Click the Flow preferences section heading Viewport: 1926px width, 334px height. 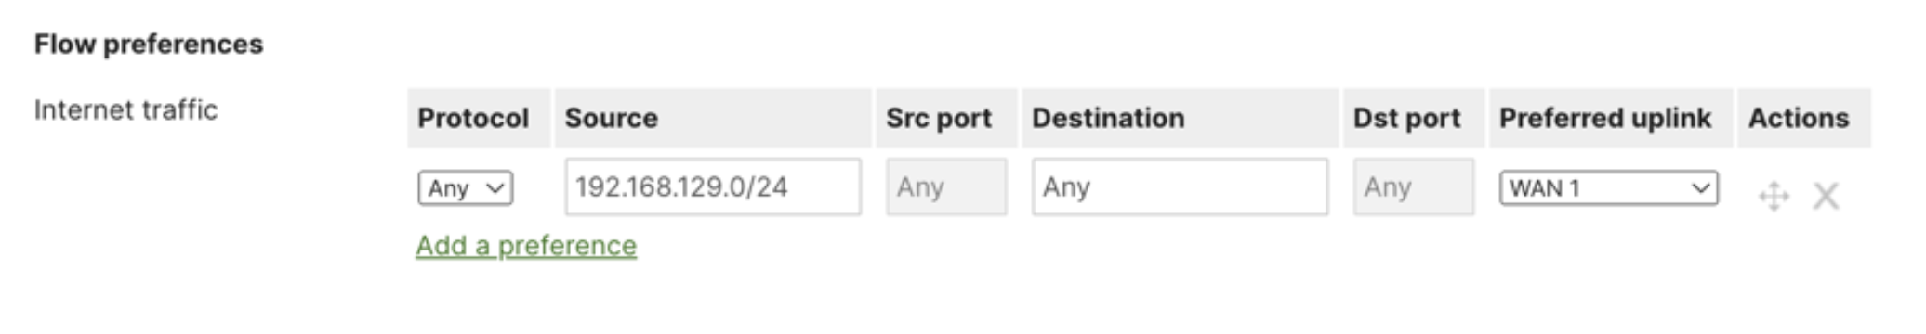[x=149, y=45]
